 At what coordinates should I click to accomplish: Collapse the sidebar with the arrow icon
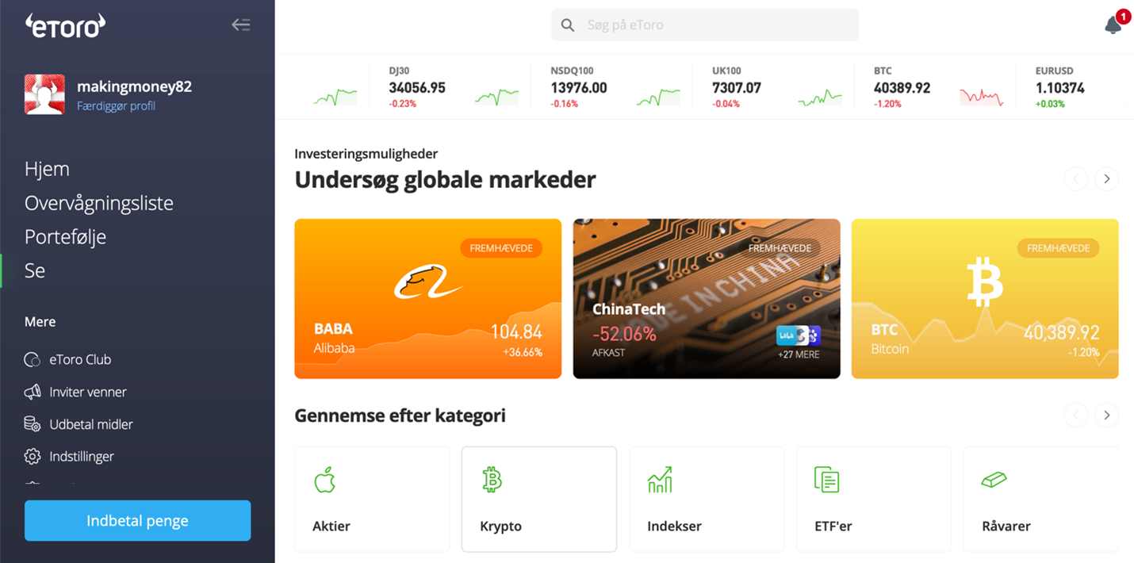pos(241,25)
